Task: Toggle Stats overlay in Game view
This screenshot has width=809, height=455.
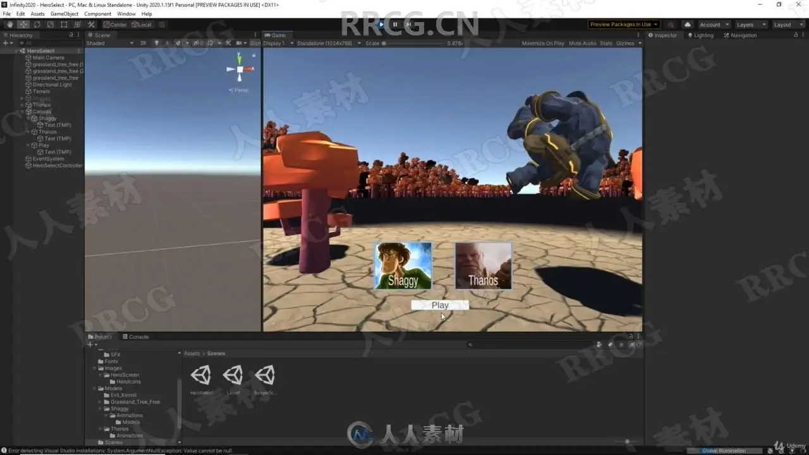Action: click(x=606, y=43)
